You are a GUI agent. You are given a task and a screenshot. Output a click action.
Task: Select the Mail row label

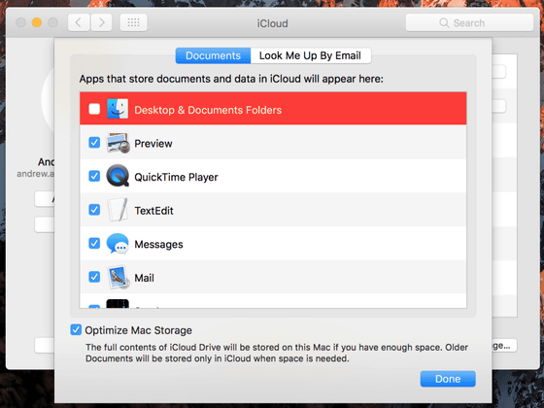[145, 278]
